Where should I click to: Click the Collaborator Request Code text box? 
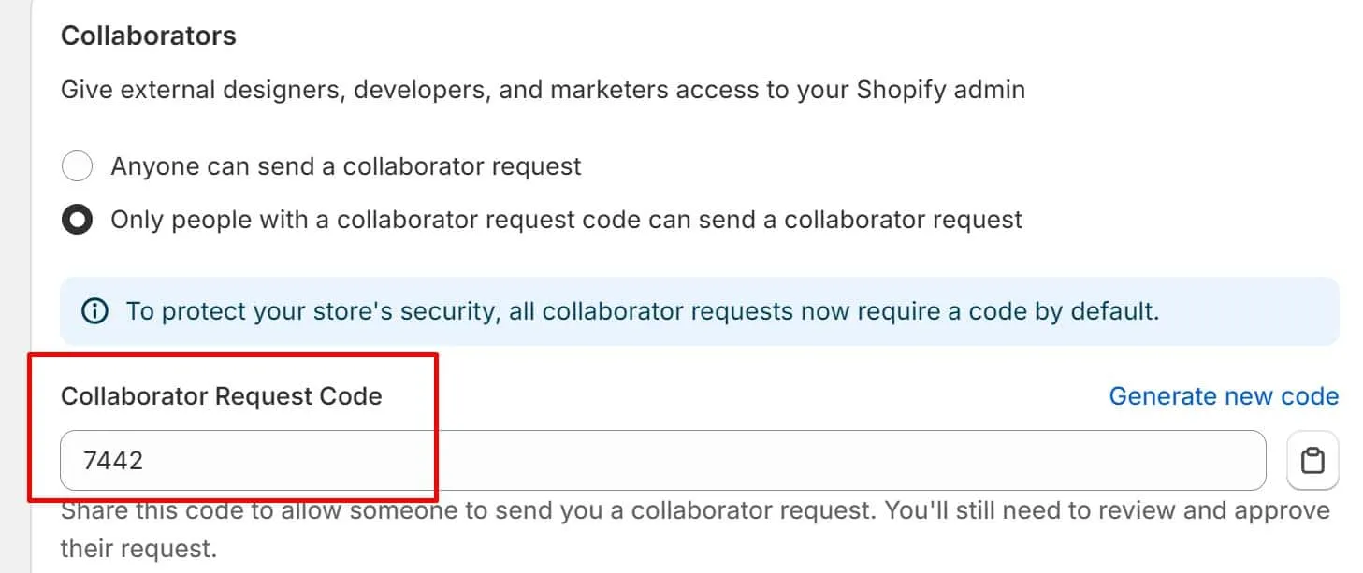(374, 460)
